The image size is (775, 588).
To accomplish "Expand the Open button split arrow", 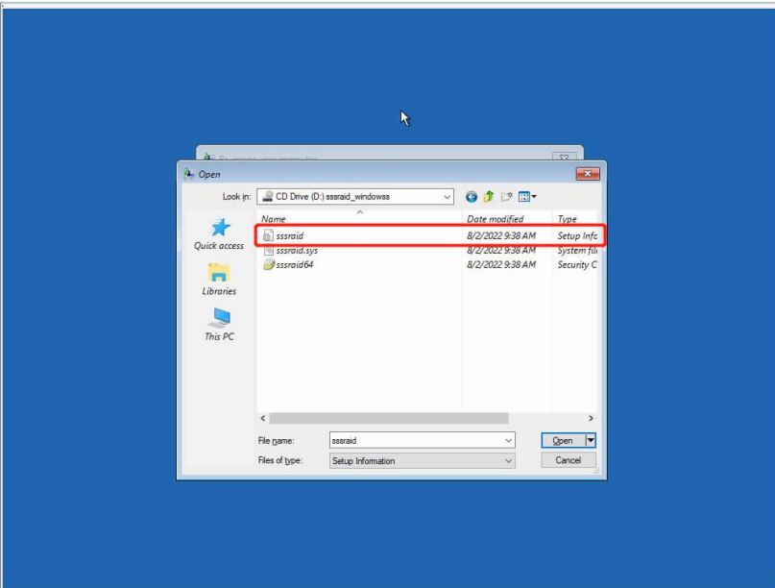I will 591,440.
